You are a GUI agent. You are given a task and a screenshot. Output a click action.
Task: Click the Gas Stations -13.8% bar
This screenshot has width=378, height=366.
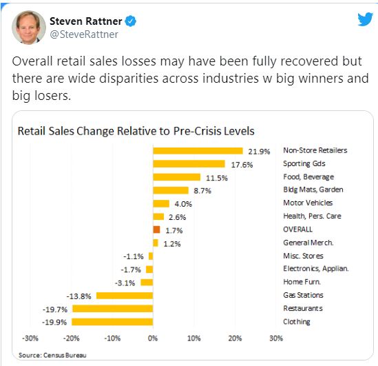click(125, 296)
